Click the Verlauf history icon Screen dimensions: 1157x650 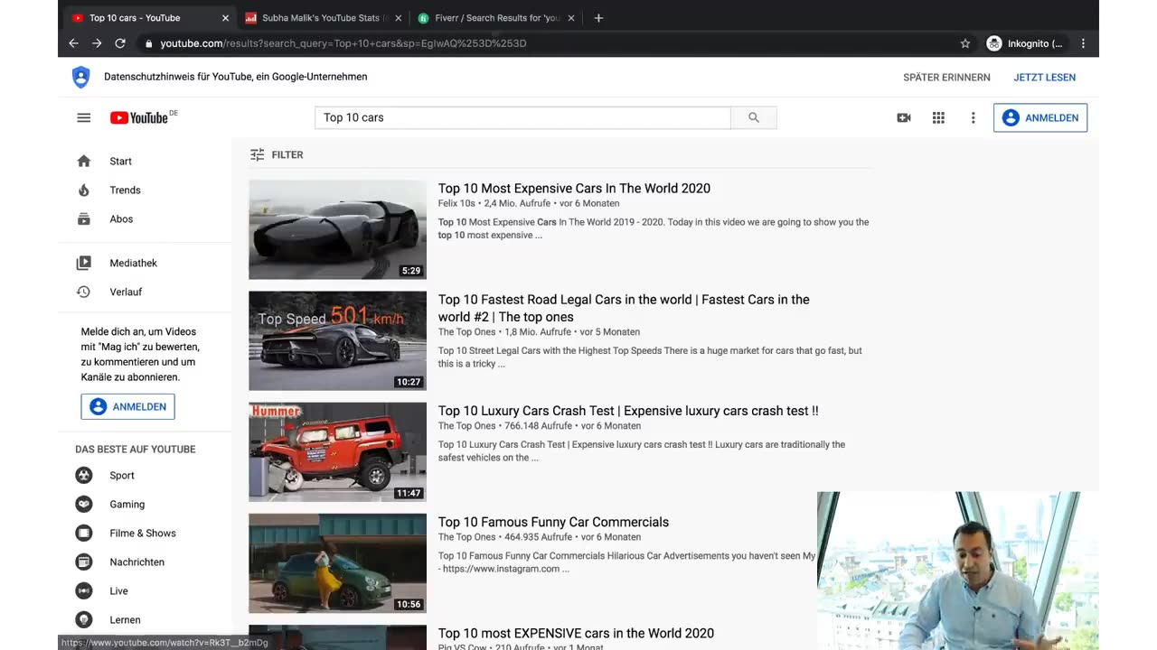(84, 292)
